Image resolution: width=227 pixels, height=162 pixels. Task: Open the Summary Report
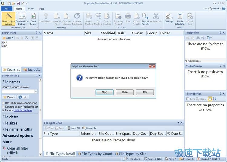(x=118, y=19)
